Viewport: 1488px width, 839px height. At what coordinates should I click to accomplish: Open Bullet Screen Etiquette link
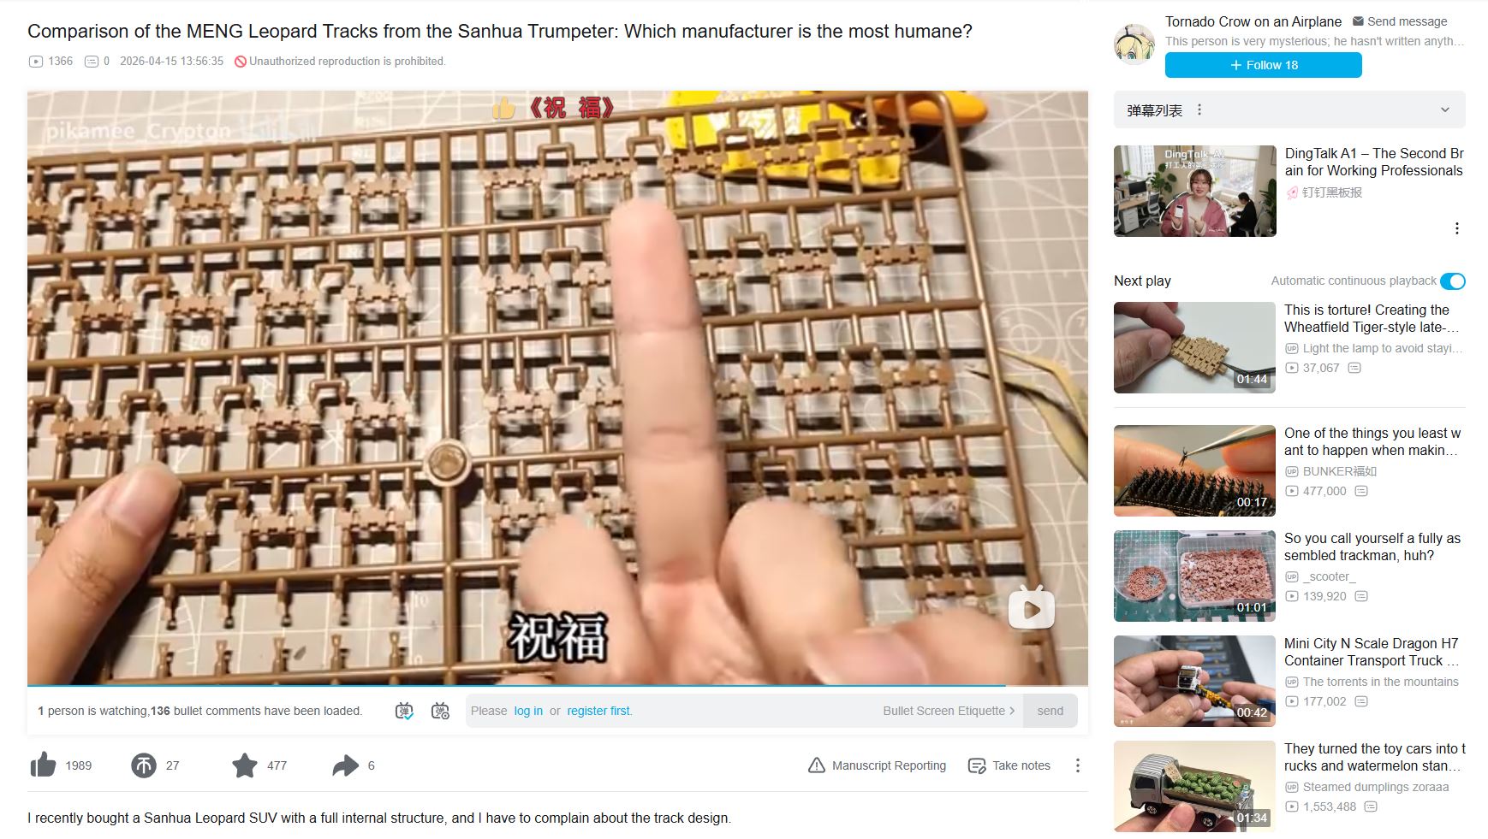pyautogui.click(x=949, y=711)
